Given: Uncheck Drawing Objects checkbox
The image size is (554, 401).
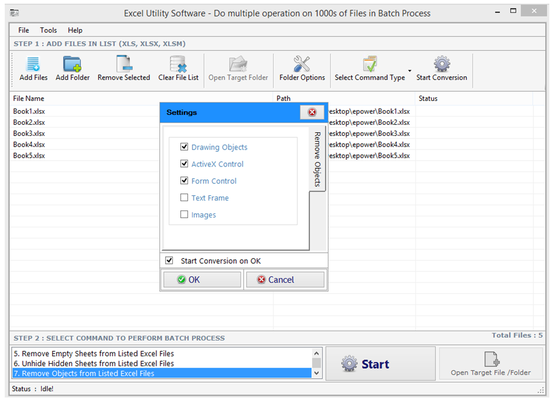Looking at the screenshot, I should pyautogui.click(x=184, y=147).
